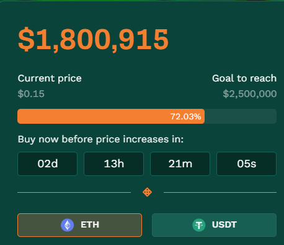Click the Tether logo icon

[x=199, y=225]
